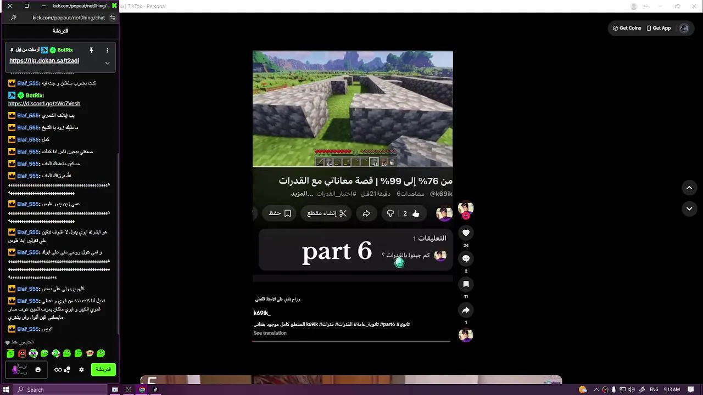The height and width of the screenshot is (395, 703).
Task: Open three-dot menu on pinned message
Action: [107, 50]
